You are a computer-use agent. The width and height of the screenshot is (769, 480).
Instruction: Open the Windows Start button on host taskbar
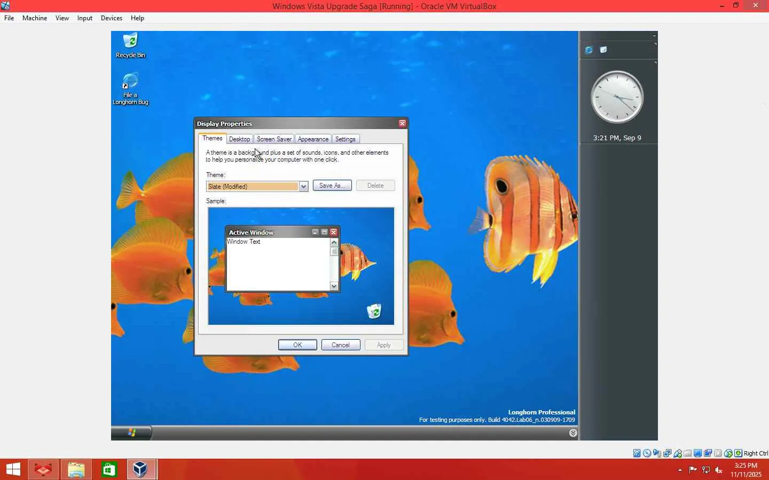pos(13,469)
